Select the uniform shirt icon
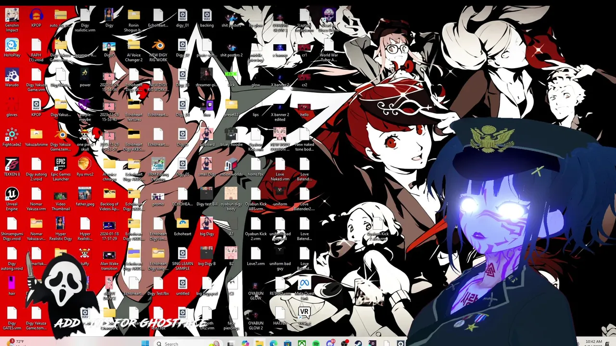 coord(280,197)
